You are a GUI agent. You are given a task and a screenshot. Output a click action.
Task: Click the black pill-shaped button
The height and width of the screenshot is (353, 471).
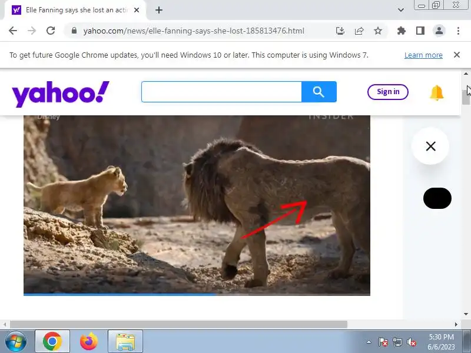437,198
